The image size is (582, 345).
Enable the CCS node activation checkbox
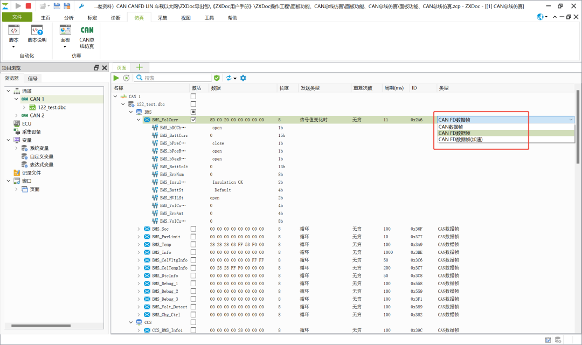tap(193, 322)
